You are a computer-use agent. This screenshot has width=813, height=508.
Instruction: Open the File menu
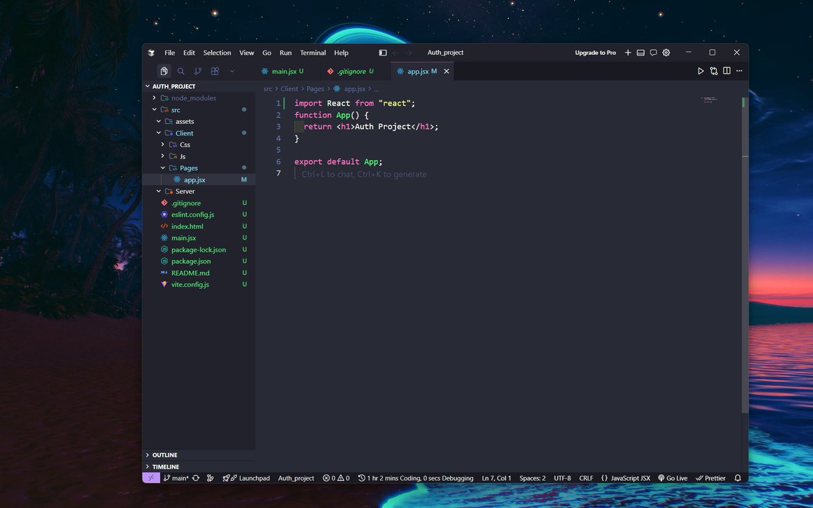(x=169, y=53)
